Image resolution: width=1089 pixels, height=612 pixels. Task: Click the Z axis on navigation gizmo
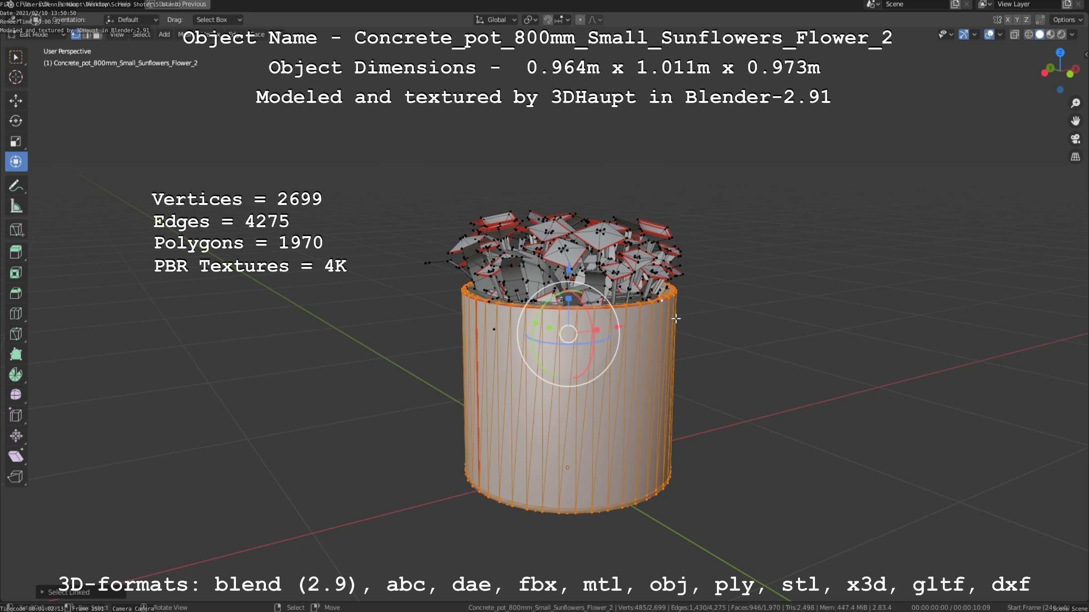point(1060,53)
